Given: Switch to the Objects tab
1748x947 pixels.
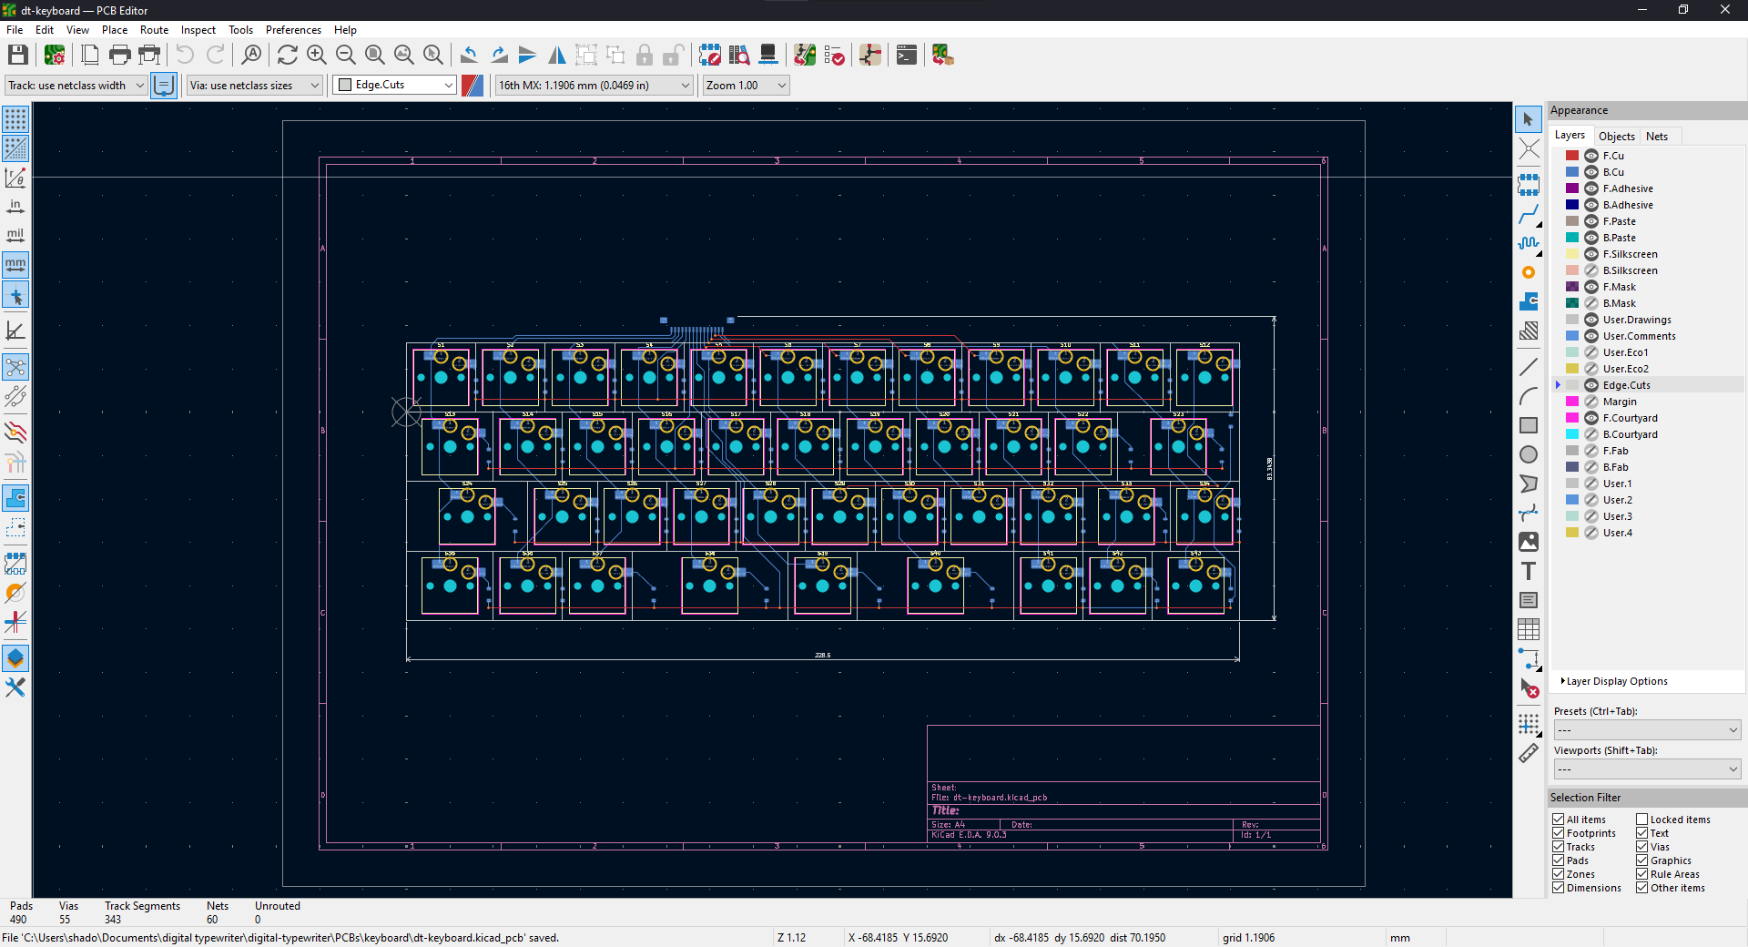Looking at the screenshot, I should [x=1616, y=135].
